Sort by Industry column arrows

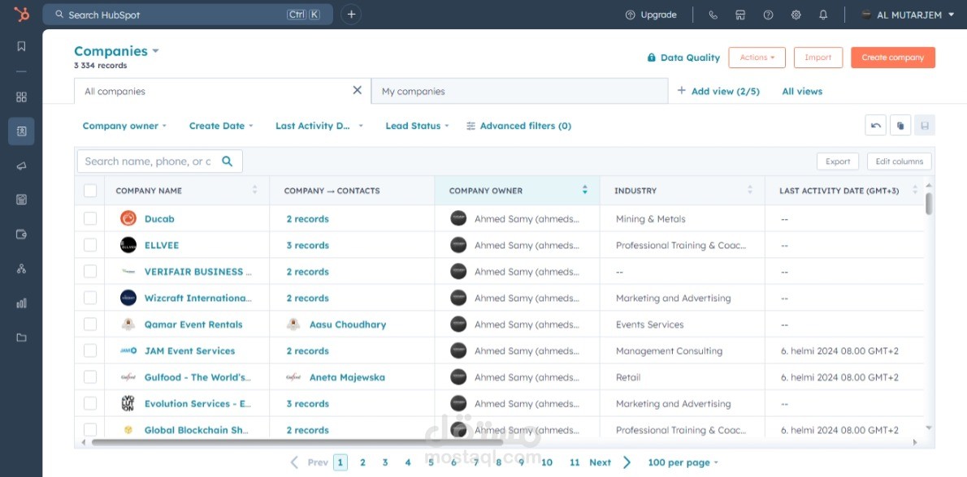[x=750, y=190]
